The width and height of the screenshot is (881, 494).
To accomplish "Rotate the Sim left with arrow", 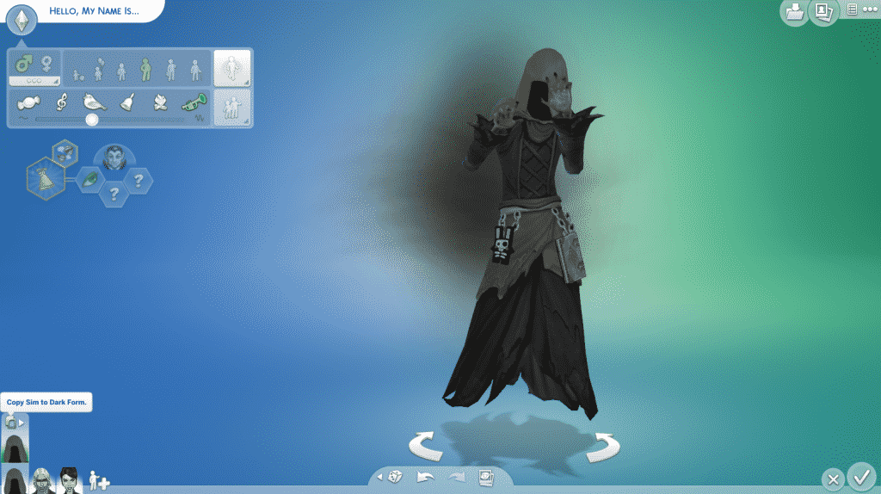I will click(425, 446).
